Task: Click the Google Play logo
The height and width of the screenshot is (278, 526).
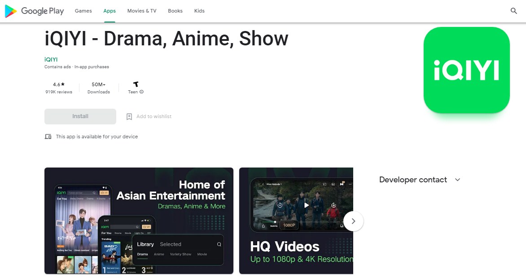Action: tap(34, 11)
